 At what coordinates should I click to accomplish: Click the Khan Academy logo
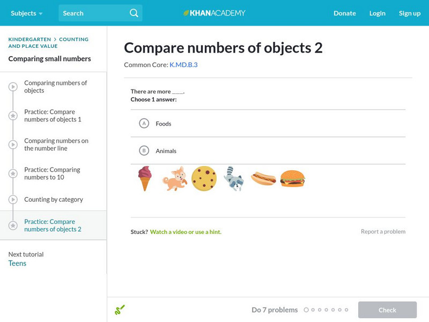(x=214, y=13)
